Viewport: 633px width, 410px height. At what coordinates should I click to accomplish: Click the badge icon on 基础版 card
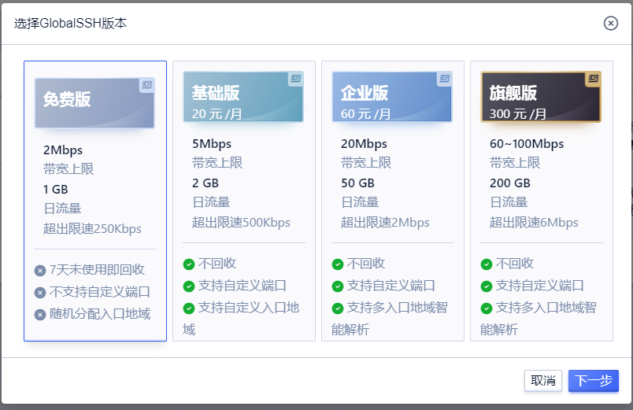pyautogui.click(x=295, y=79)
